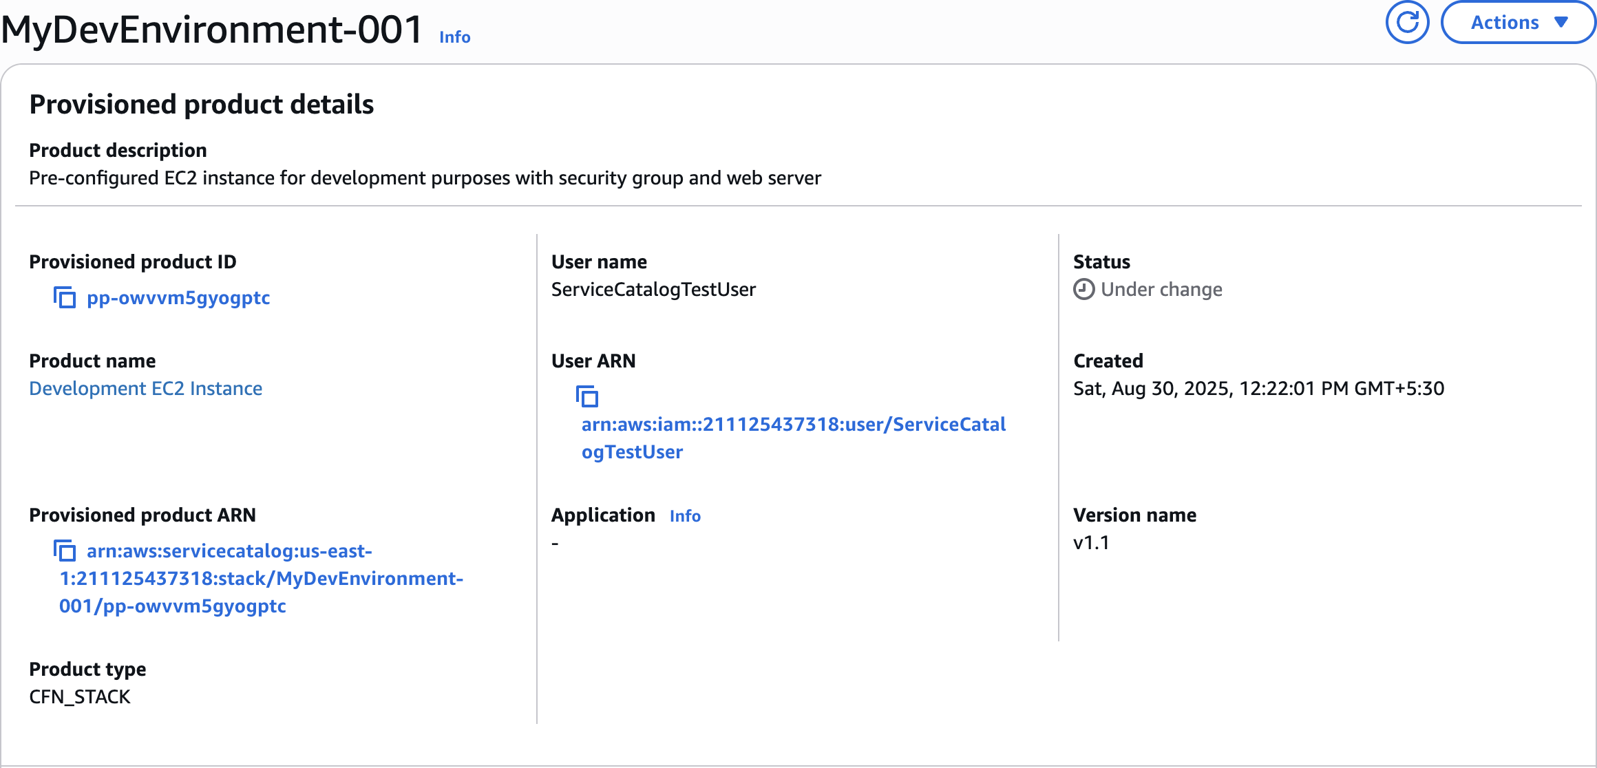Viewport: 1597px width, 768px height.
Task: Click the arn:aws:iam ServiceCatalogTestUser ARN text
Action: [793, 425]
